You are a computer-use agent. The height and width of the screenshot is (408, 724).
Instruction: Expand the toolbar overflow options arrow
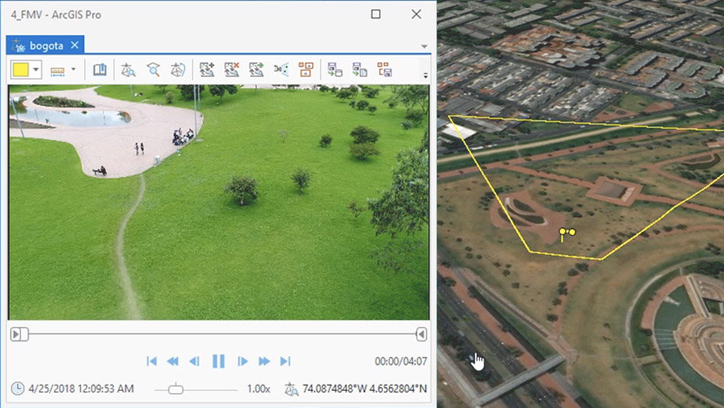(x=425, y=75)
